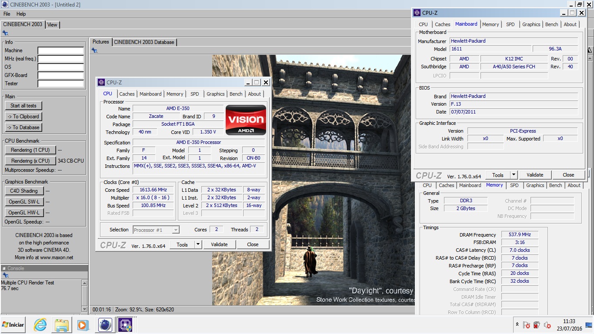Switch to the View tab in CINEBENCH

(x=52, y=25)
